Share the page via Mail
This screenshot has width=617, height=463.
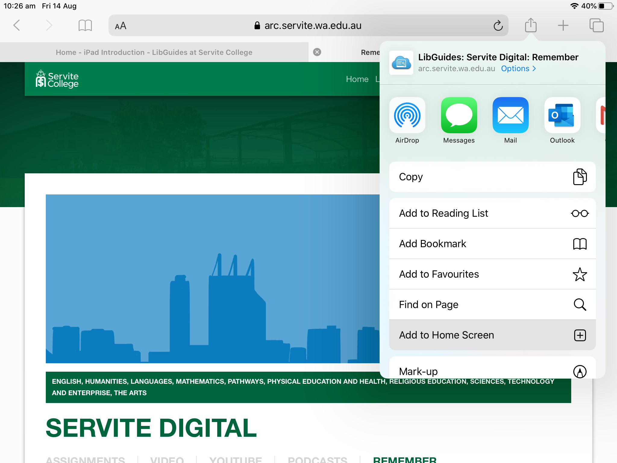[x=510, y=115]
